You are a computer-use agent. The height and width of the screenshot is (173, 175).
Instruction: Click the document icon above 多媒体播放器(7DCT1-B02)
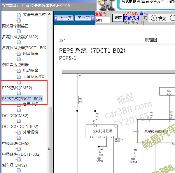[x=19, y=42]
